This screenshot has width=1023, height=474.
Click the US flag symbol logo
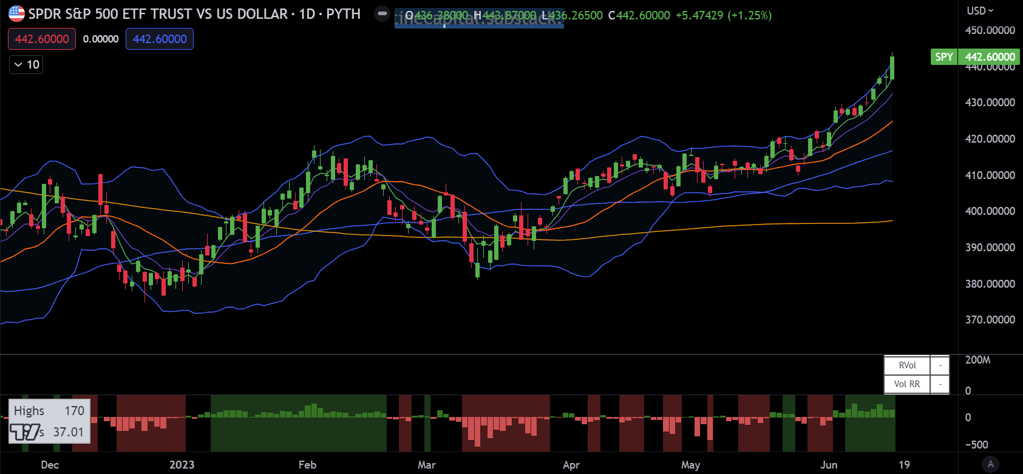click(16, 13)
